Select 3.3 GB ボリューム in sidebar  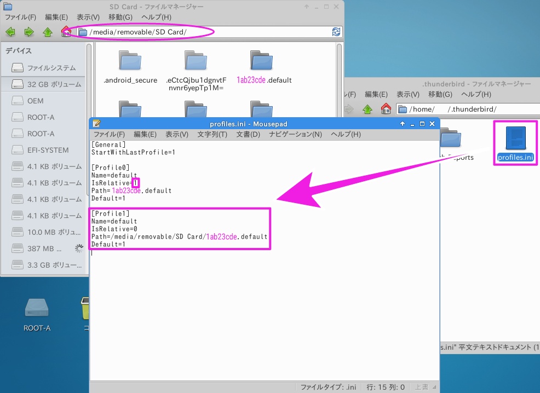[x=43, y=265]
